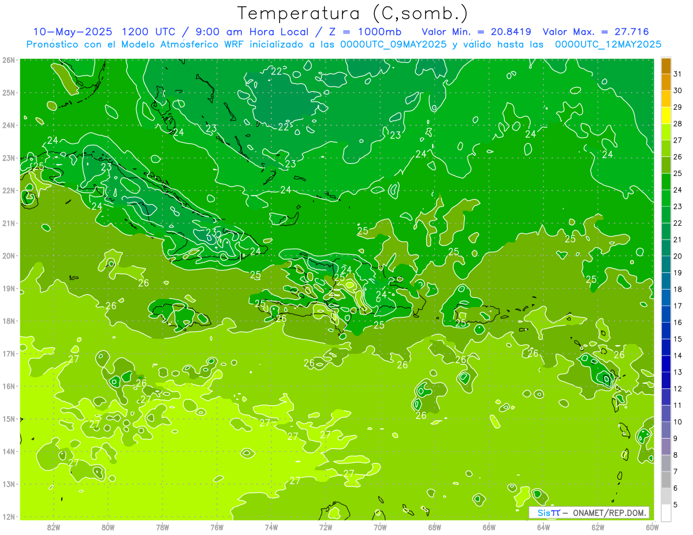
Task: Click the '66W' longitude axis label
Action: tap(489, 527)
